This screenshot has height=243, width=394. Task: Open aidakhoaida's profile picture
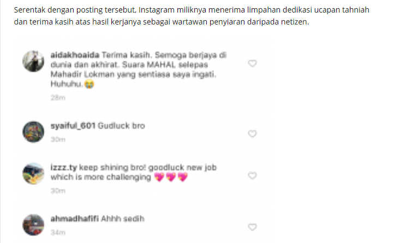point(33,61)
